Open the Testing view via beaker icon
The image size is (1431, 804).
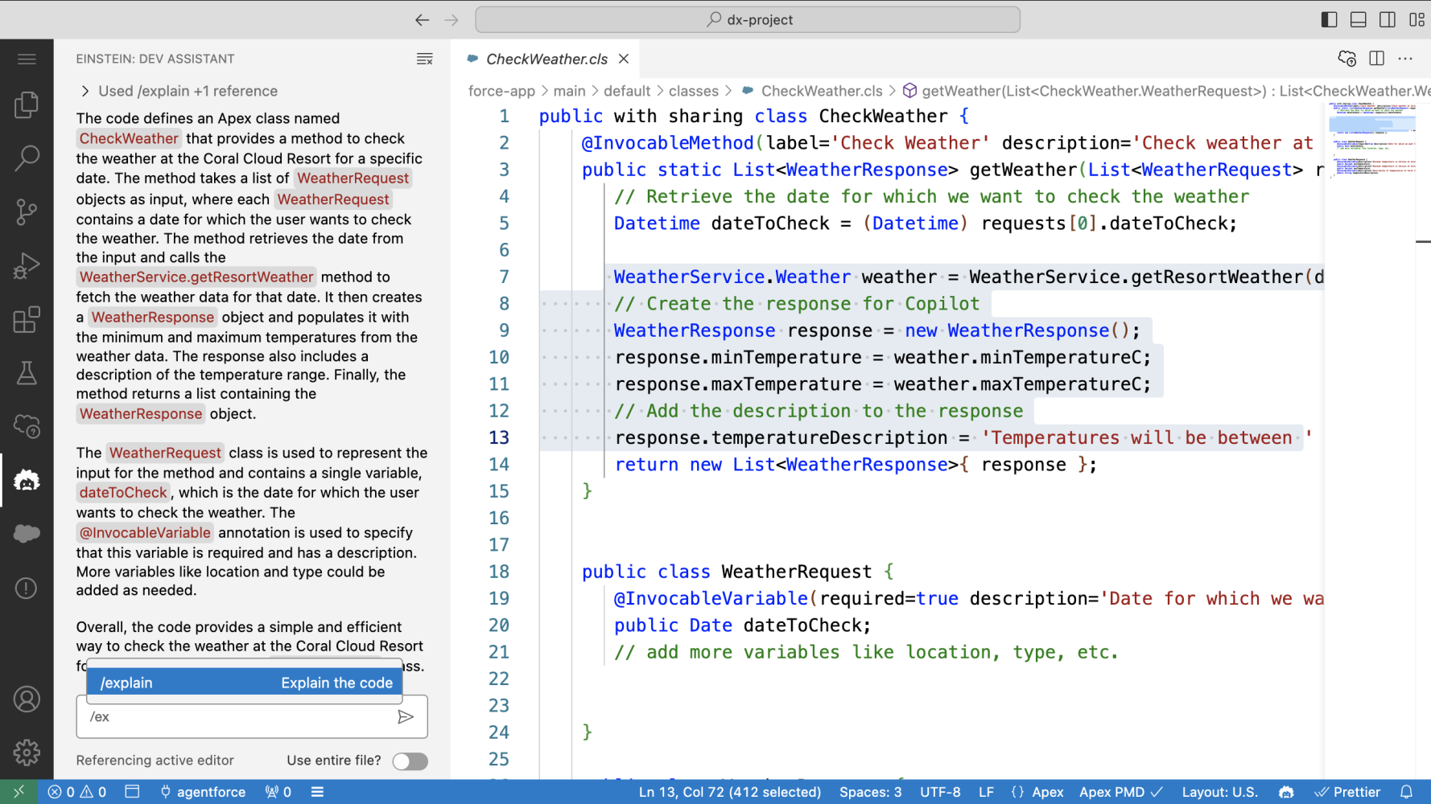tap(27, 373)
